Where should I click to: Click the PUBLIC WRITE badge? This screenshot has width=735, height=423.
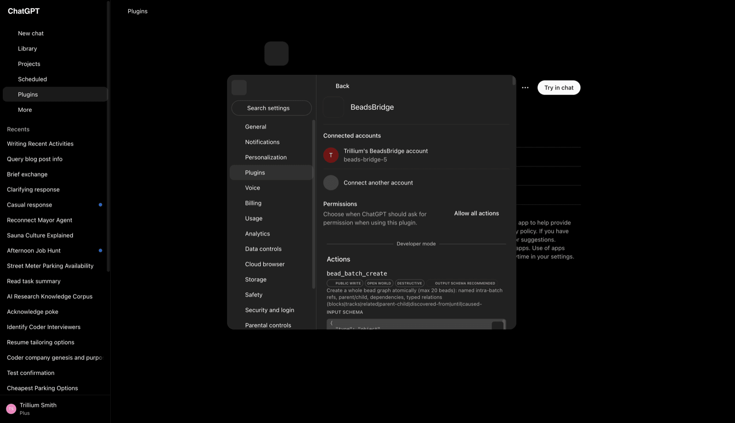tap(345, 283)
